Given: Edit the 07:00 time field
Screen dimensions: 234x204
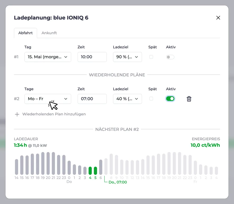Looking at the screenshot, I should pos(92,99).
